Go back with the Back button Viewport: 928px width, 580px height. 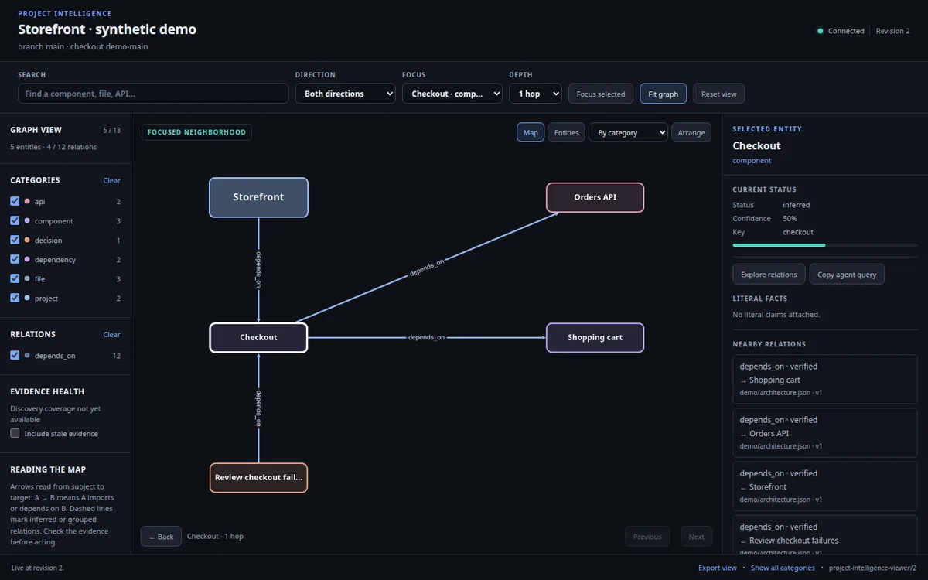(x=161, y=537)
